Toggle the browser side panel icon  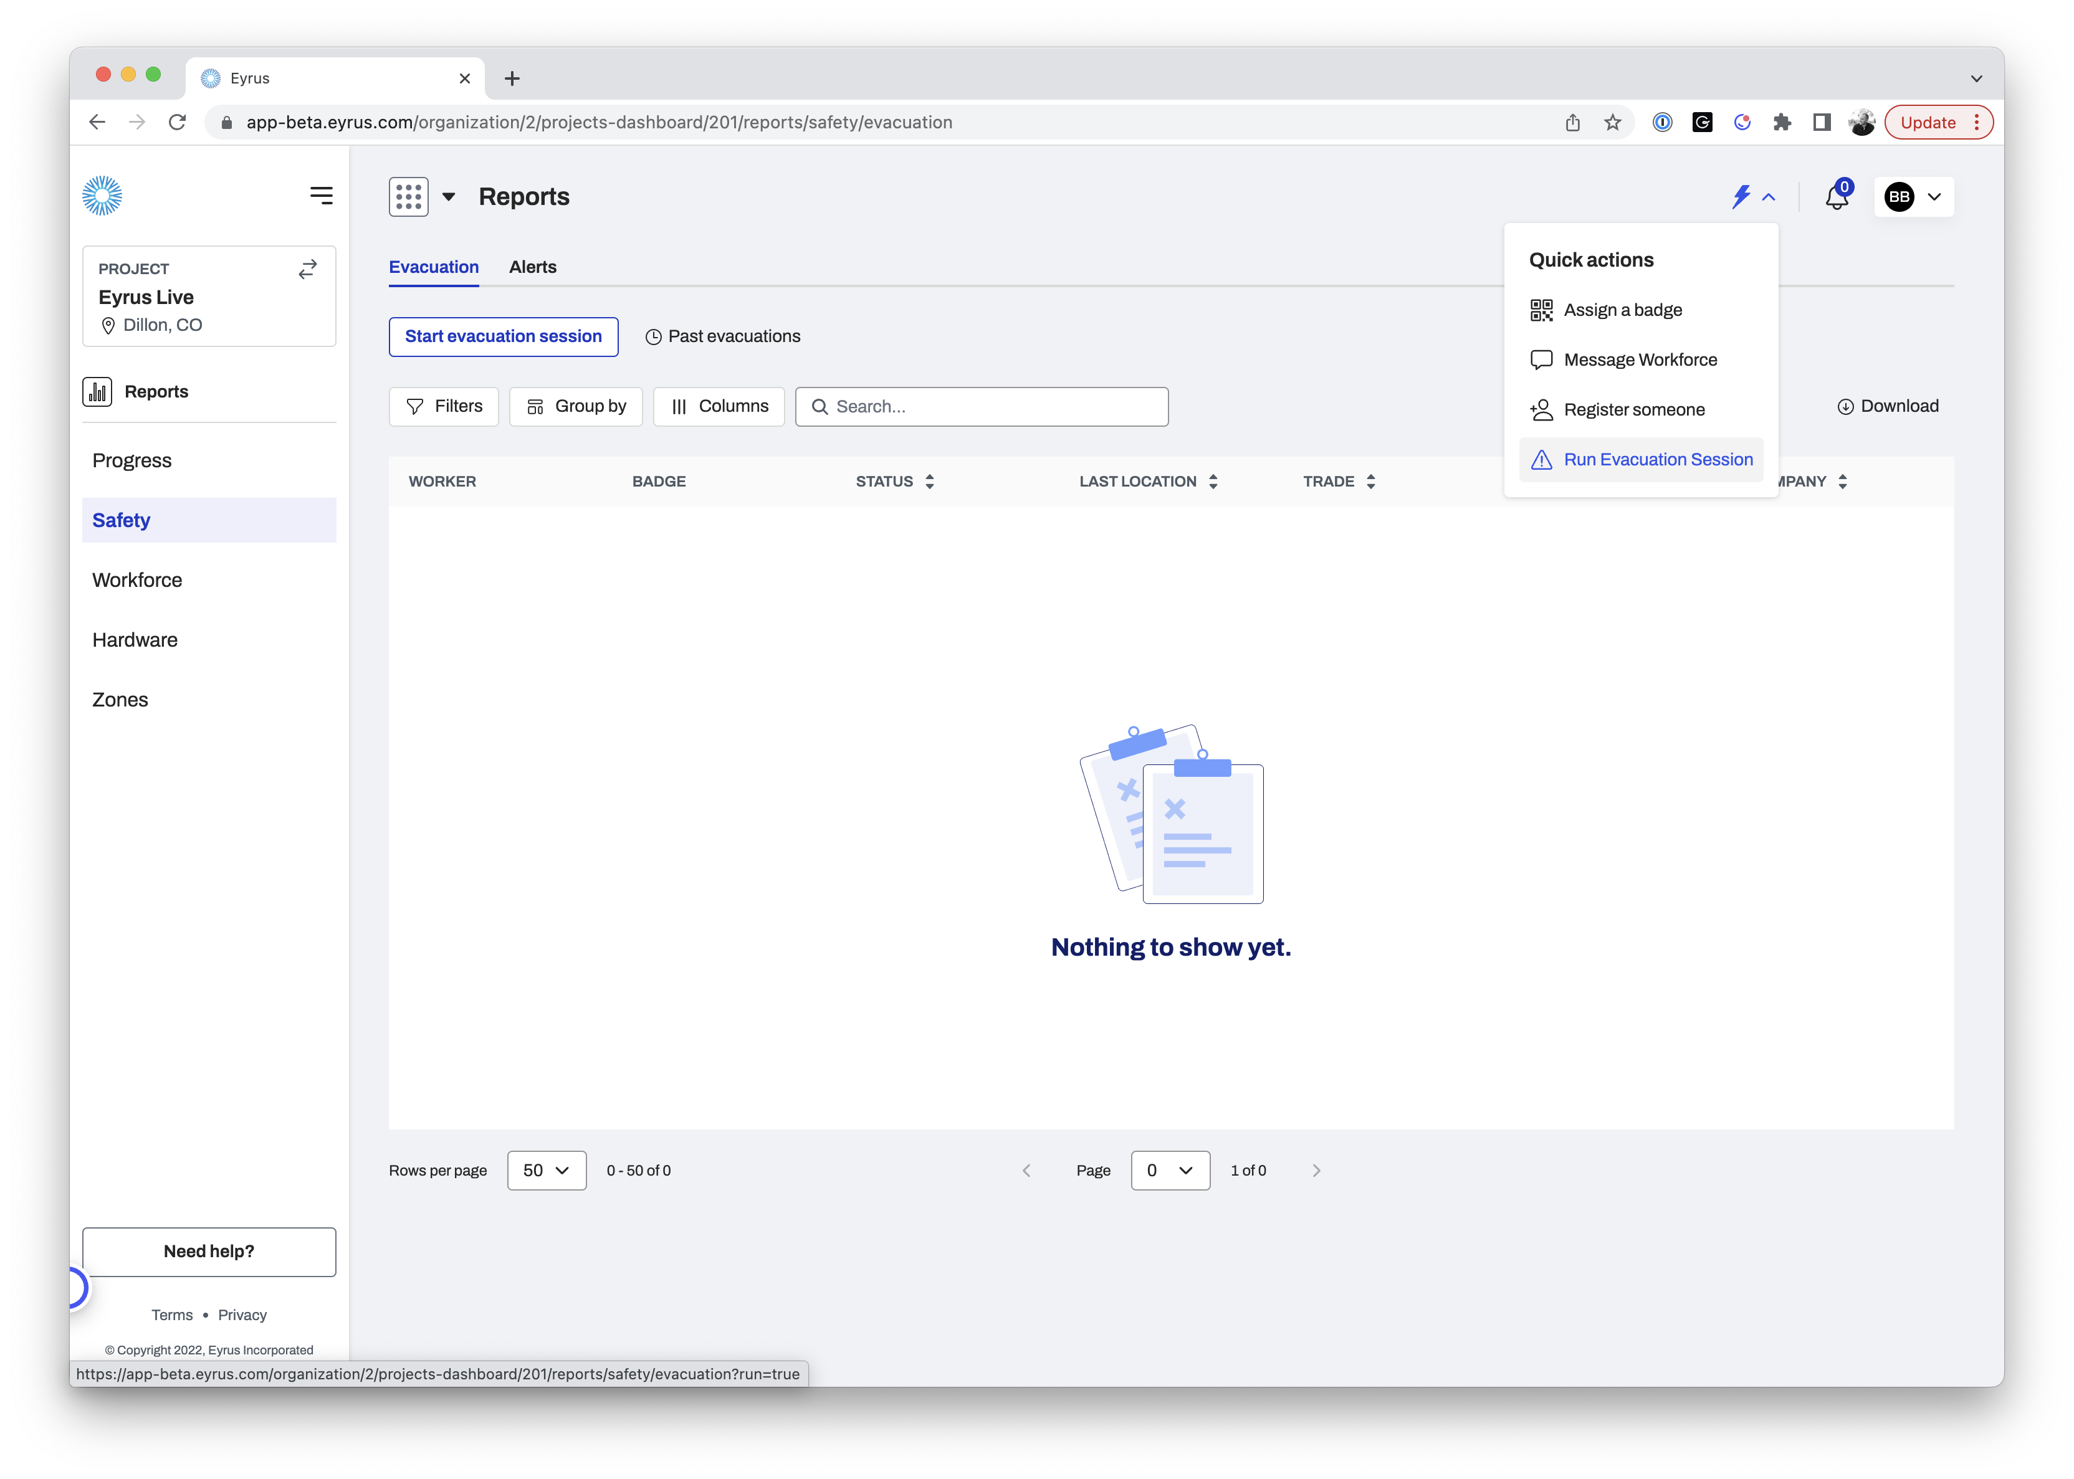click(x=1822, y=122)
